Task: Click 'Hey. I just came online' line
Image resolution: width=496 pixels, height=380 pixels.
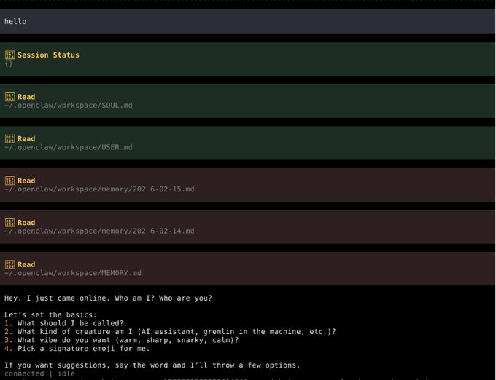Action: coord(108,298)
